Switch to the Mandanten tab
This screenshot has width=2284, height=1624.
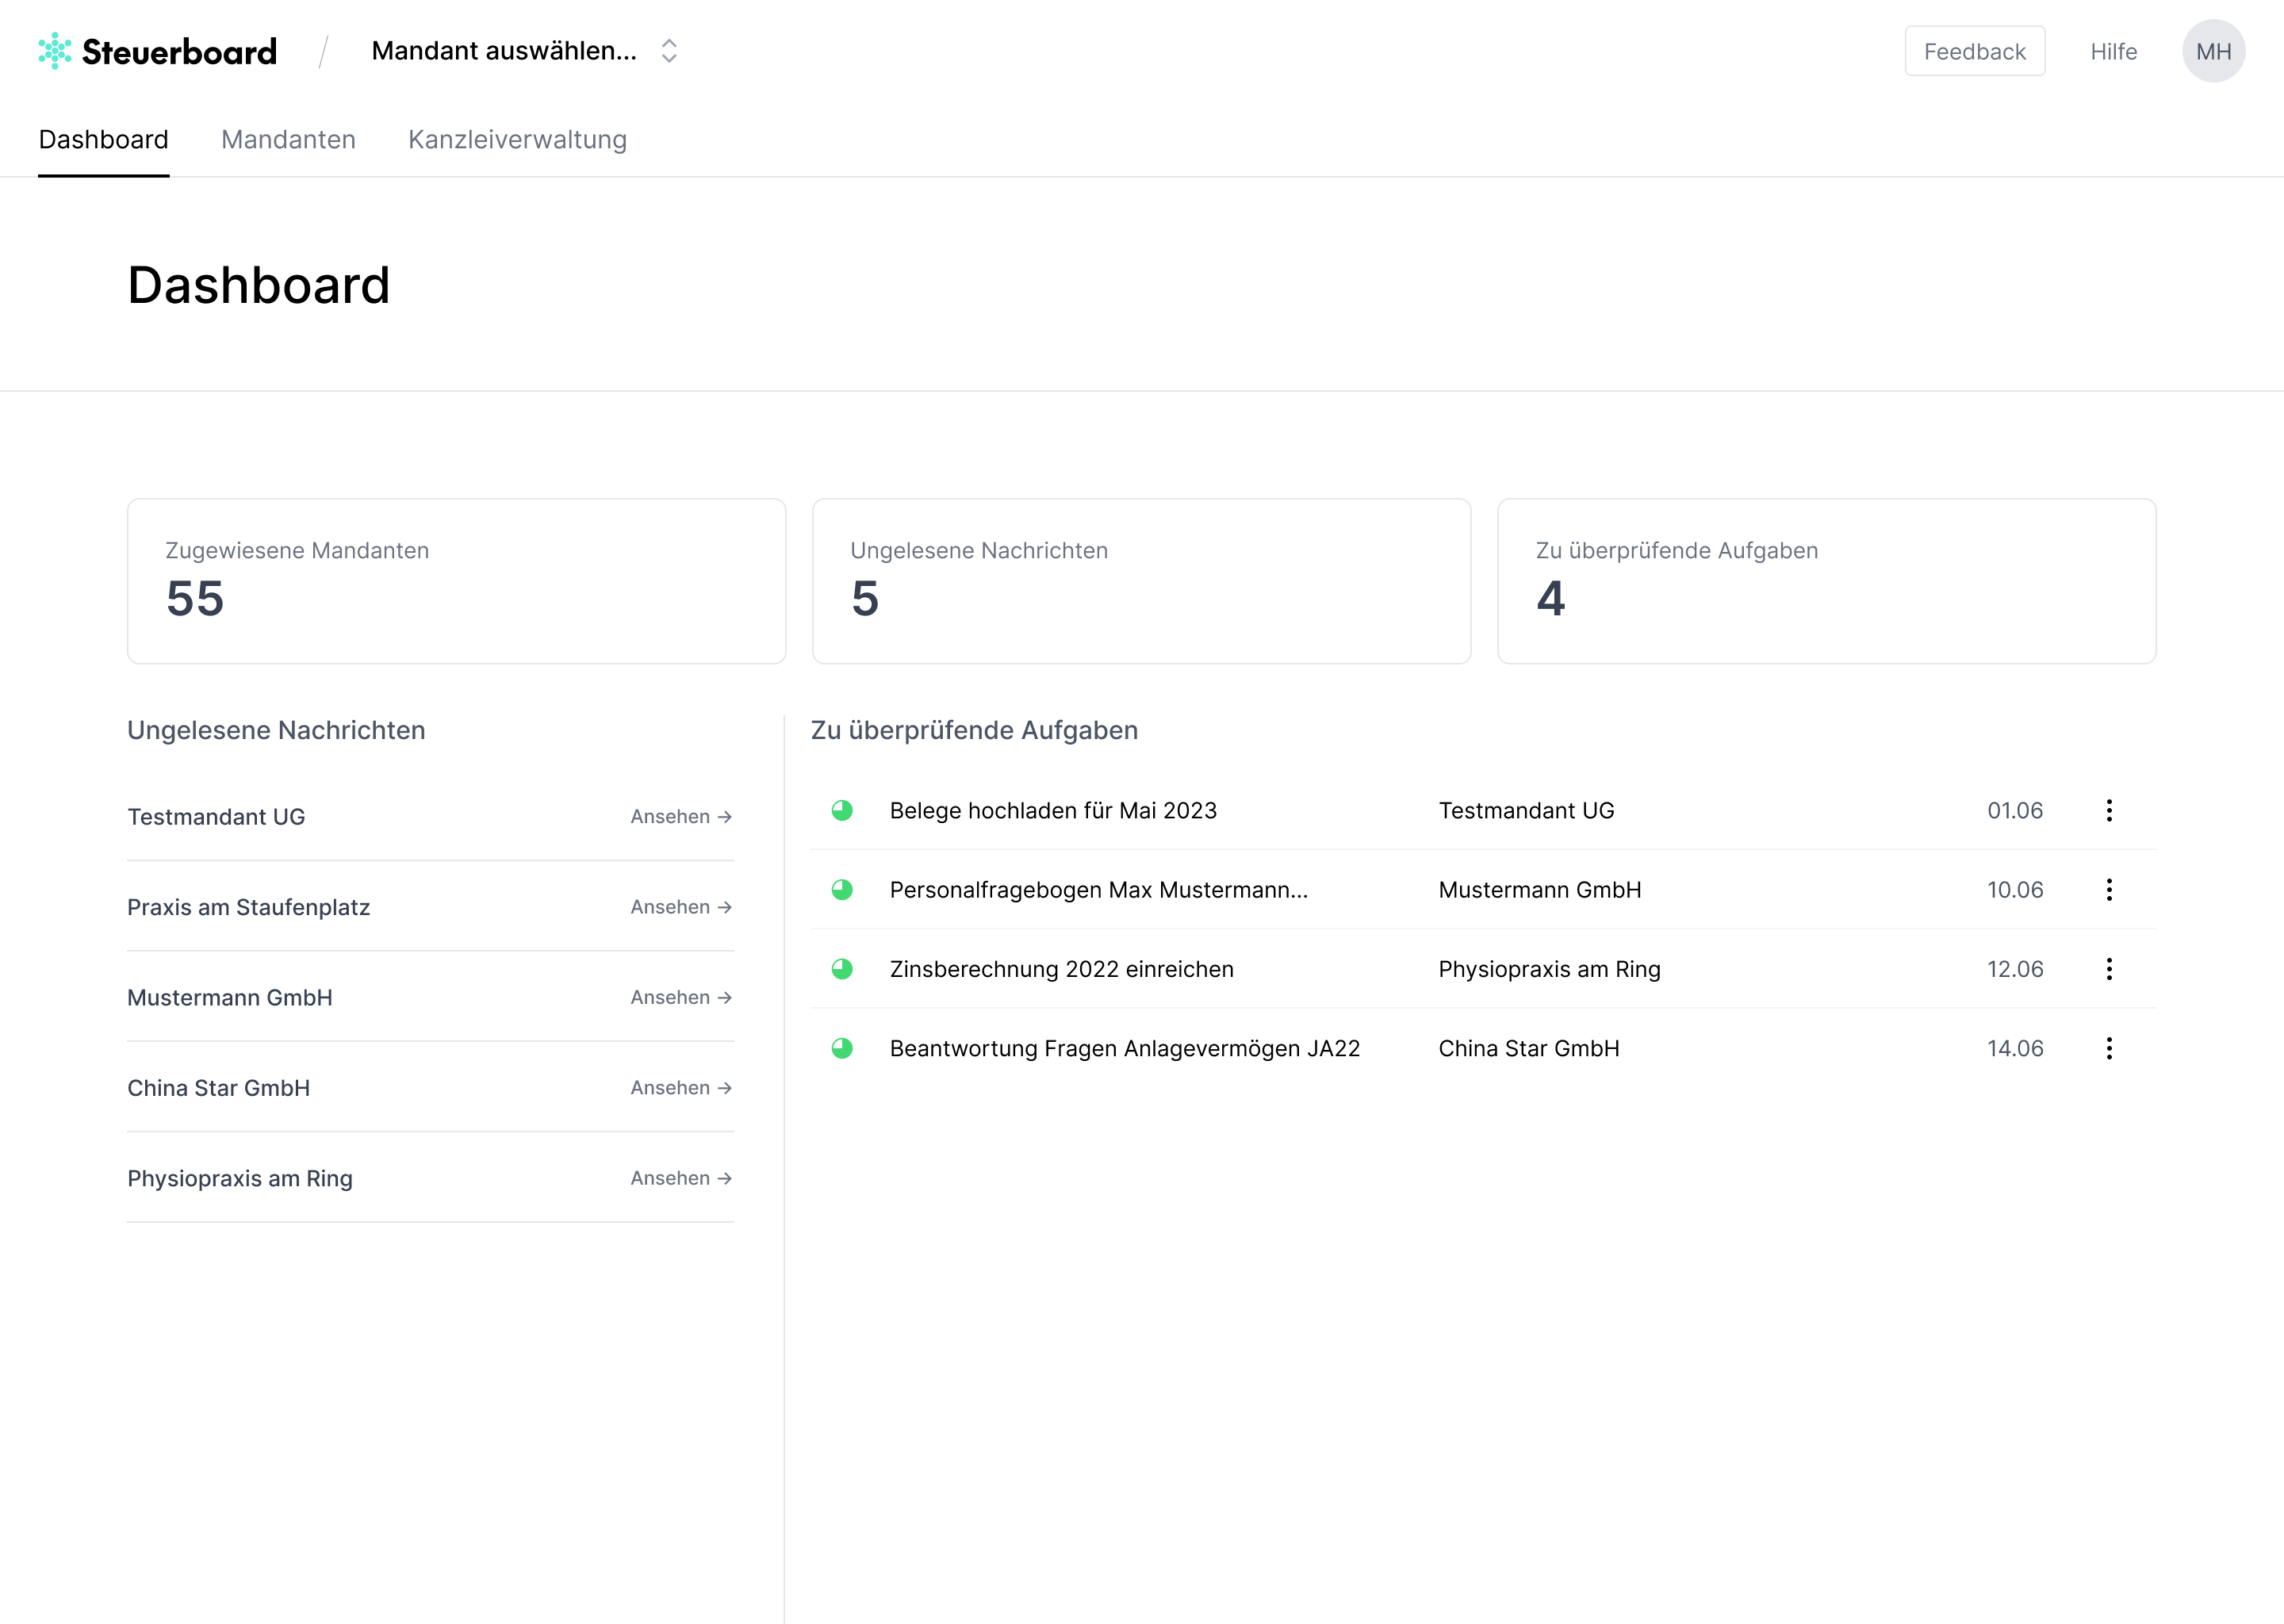(288, 139)
